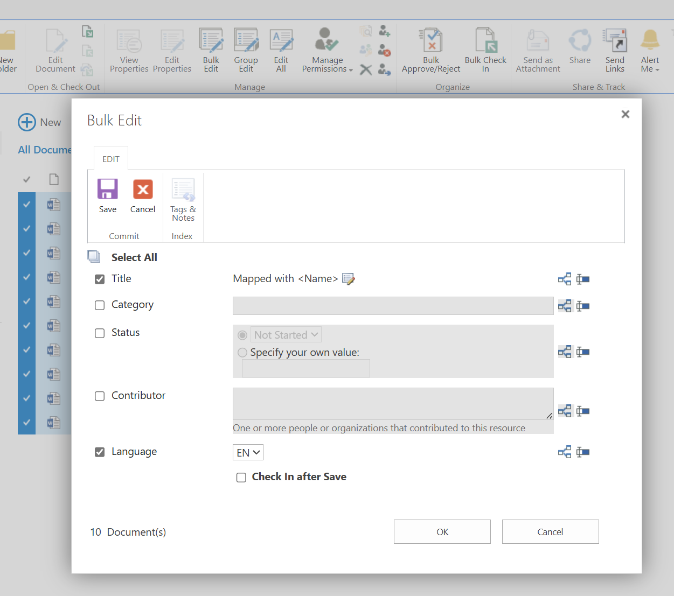This screenshot has width=674, height=596.
Task: Click the Cancel button at the dialog bottom
Action: [551, 531]
